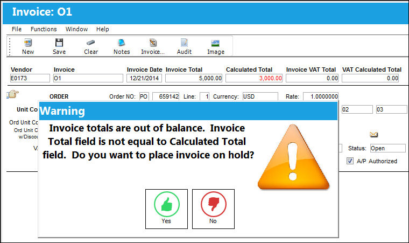The image size is (409, 243).
Task: Click the Calculated Total field 3,000.00
Action: 254,78
